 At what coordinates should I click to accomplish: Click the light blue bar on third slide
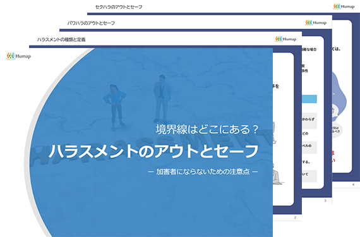309,99
